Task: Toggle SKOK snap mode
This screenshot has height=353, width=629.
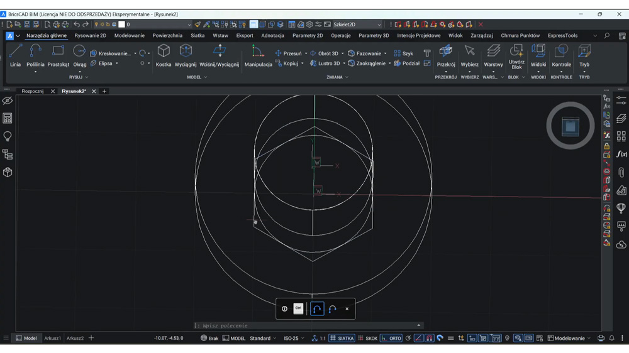Action: pos(367,338)
